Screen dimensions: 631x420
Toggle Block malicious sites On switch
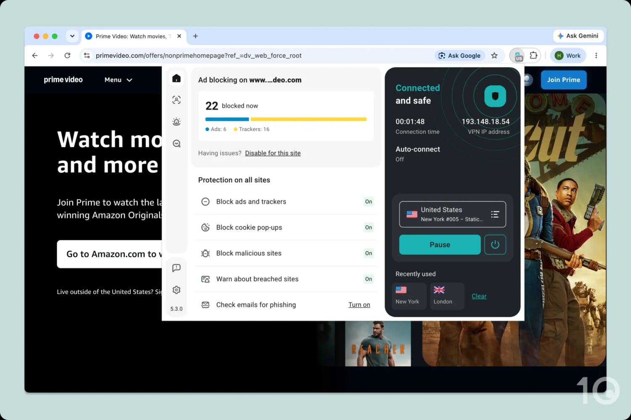(x=369, y=253)
